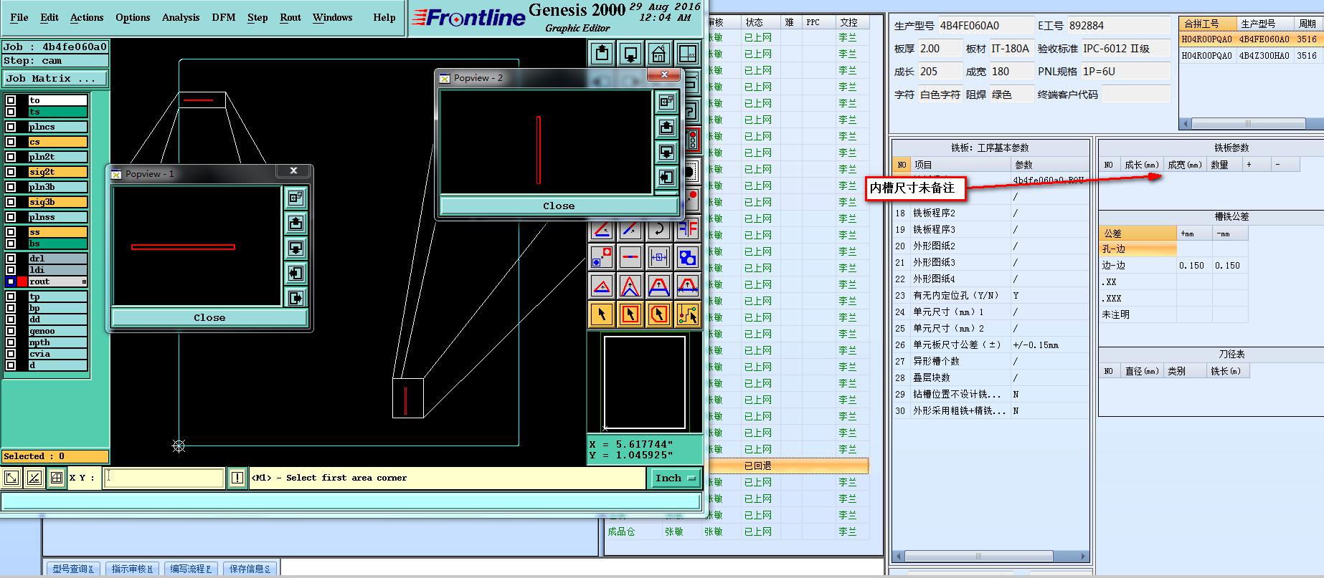Click the red-blue horizontal segment tool
This screenshot has height=578, width=1324.
click(x=630, y=256)
